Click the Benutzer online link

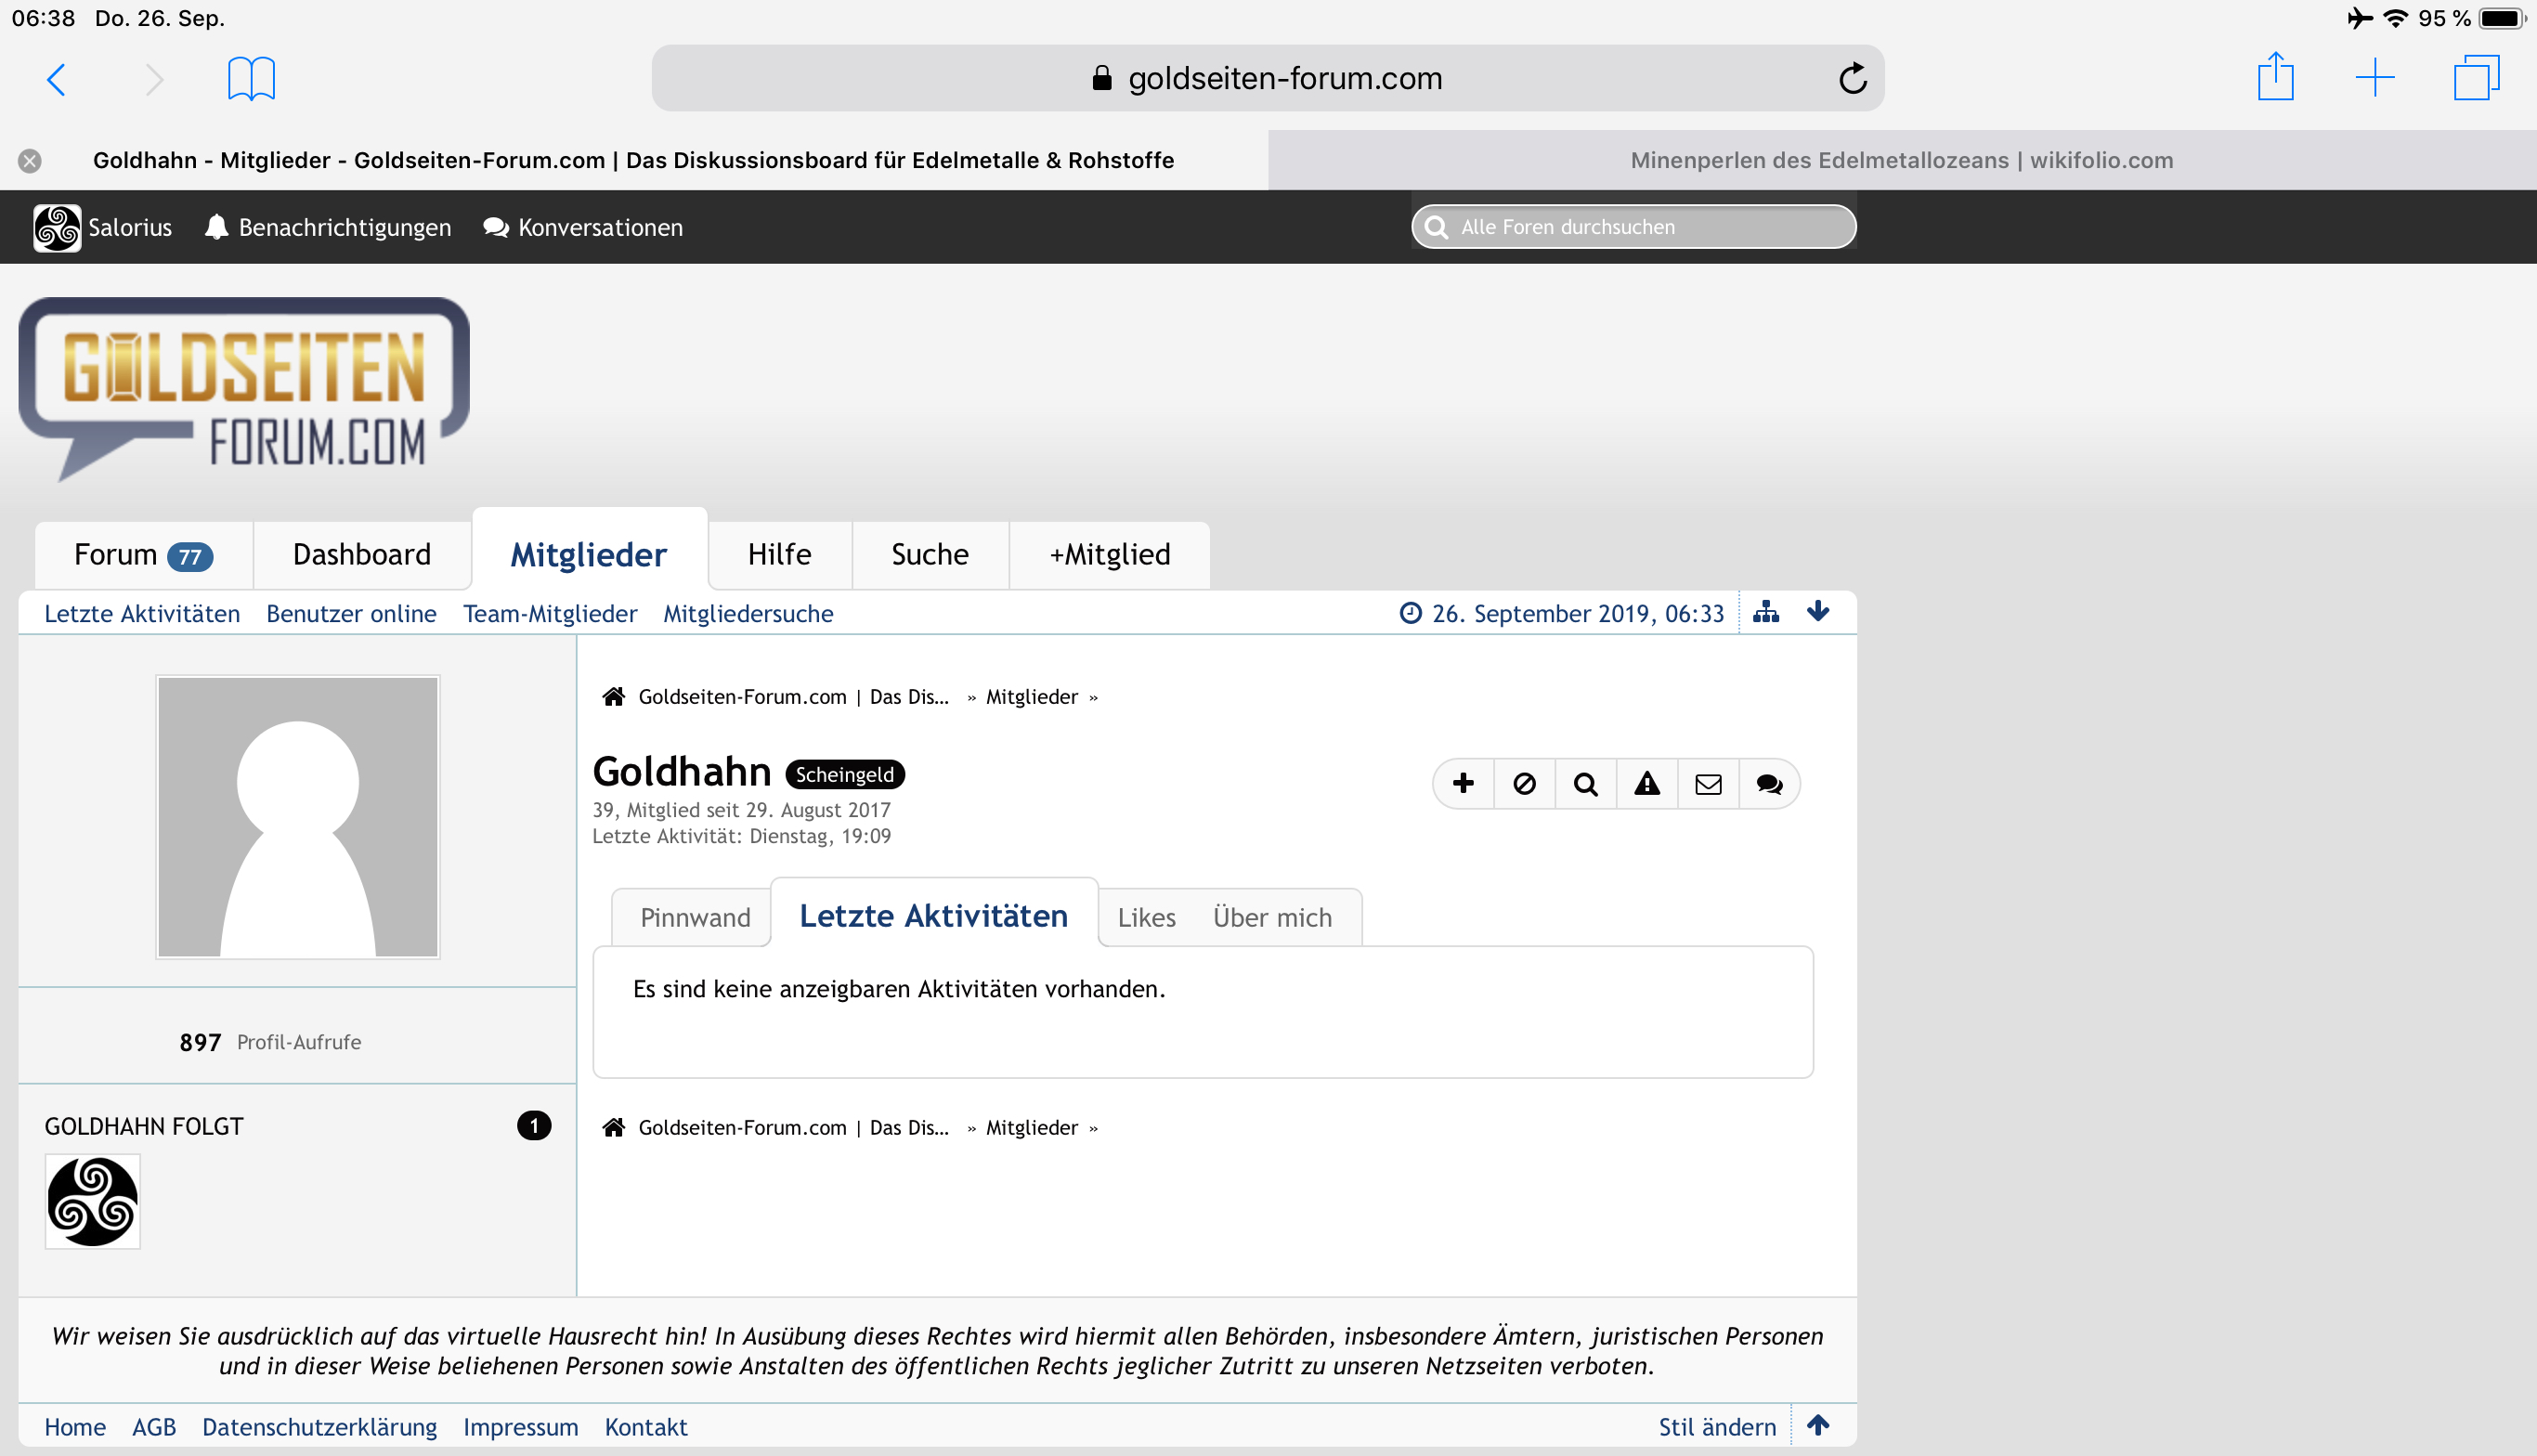coord(351,613)
